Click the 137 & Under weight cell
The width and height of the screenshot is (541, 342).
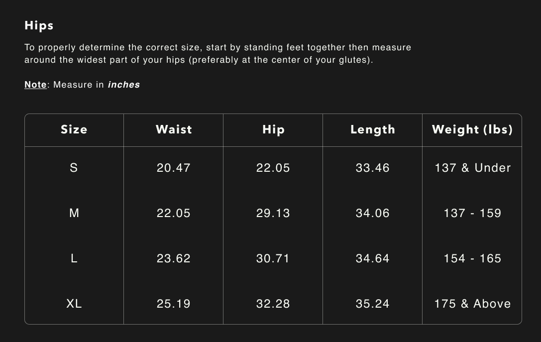472,168
